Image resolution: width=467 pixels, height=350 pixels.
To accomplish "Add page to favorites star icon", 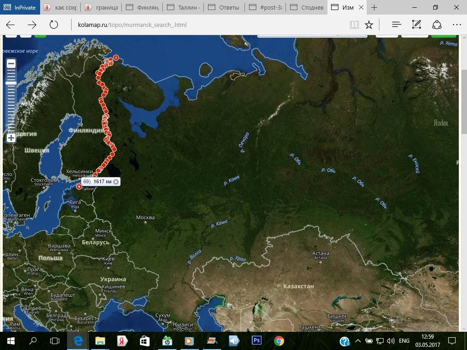I will coord(369,25).
